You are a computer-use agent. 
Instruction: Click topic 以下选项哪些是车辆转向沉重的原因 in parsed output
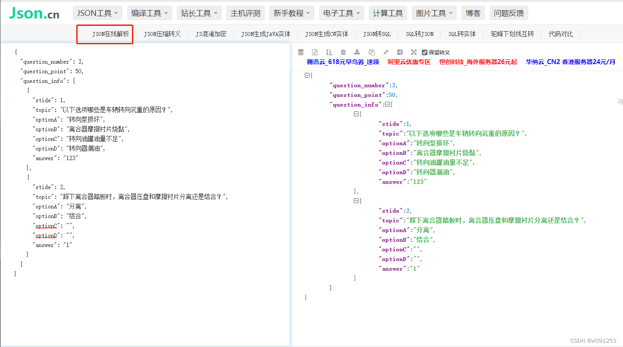(x=465, y=133)
